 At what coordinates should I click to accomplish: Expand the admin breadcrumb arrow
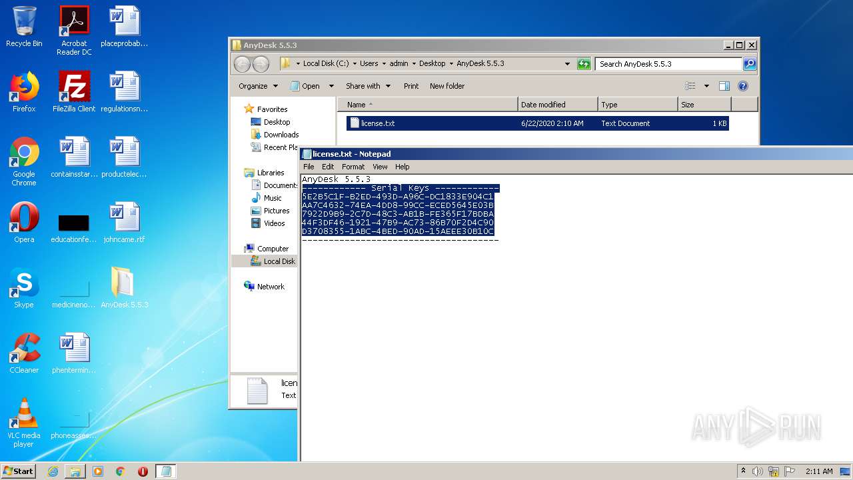pos(414,64)
